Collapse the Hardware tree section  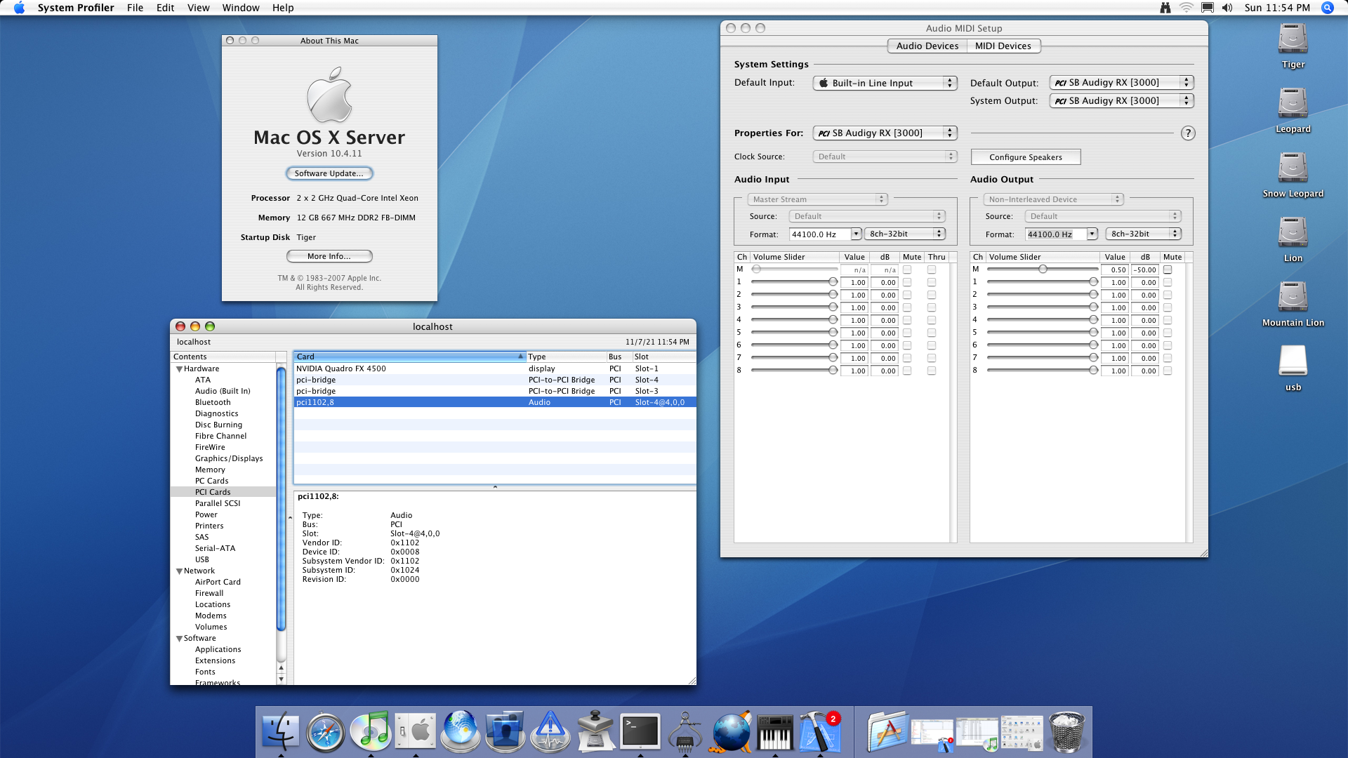[179, 369]
